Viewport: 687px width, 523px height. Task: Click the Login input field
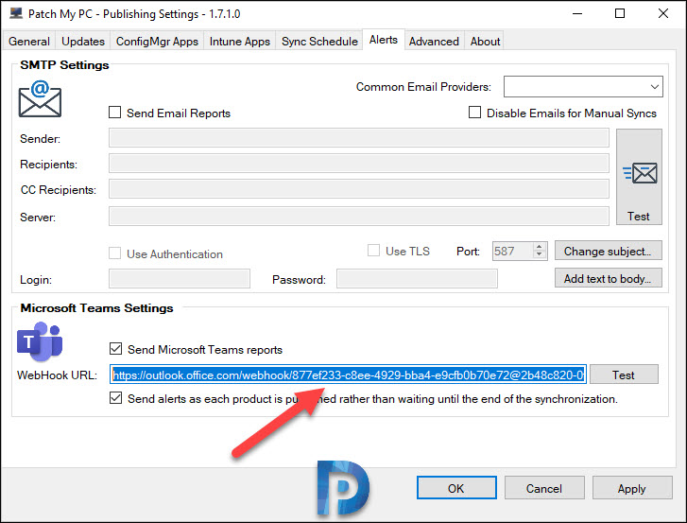180,279
